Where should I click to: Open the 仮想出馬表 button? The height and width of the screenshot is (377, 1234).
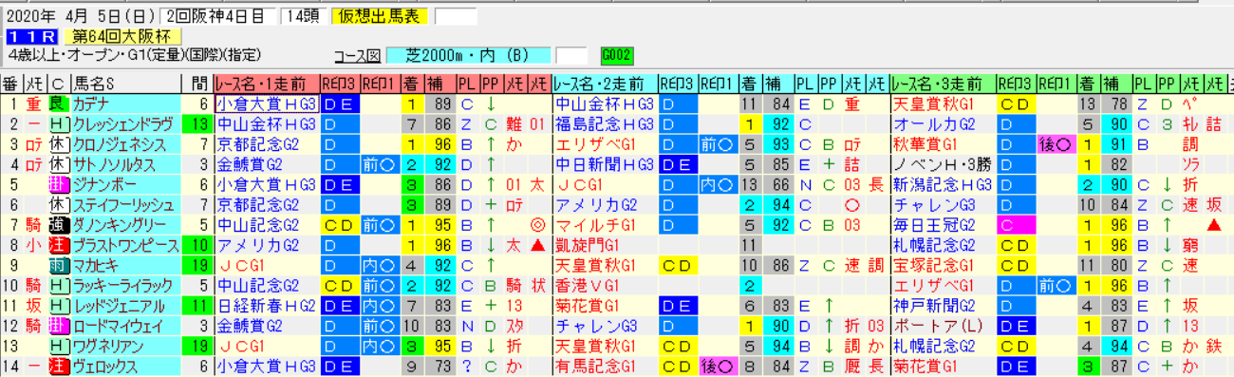click(x=381, y=16)
